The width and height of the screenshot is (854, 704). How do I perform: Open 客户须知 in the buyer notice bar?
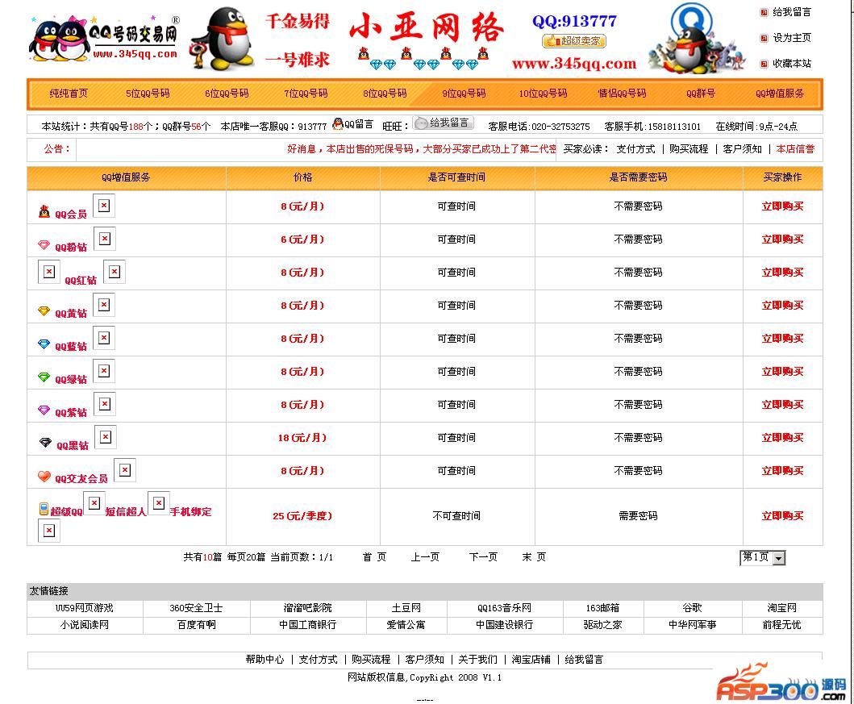[742, 149]
